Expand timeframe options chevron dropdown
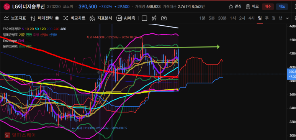 click(287, 18)
